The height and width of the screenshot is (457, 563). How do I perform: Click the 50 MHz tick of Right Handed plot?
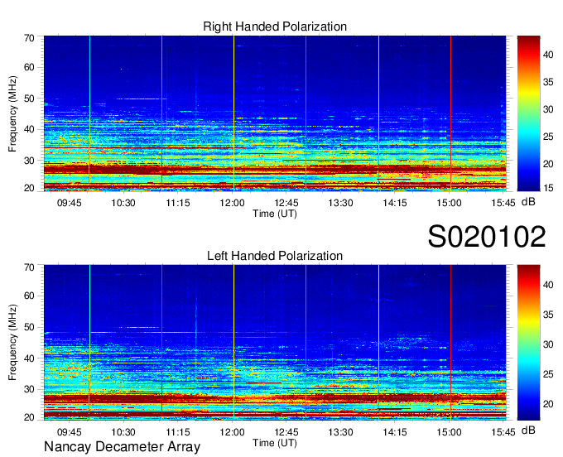30,99
